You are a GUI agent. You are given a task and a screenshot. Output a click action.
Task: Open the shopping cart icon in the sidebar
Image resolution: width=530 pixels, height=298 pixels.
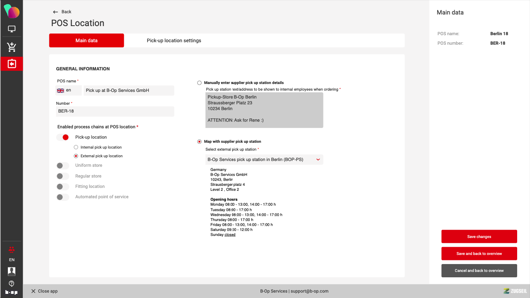(12, 47)
